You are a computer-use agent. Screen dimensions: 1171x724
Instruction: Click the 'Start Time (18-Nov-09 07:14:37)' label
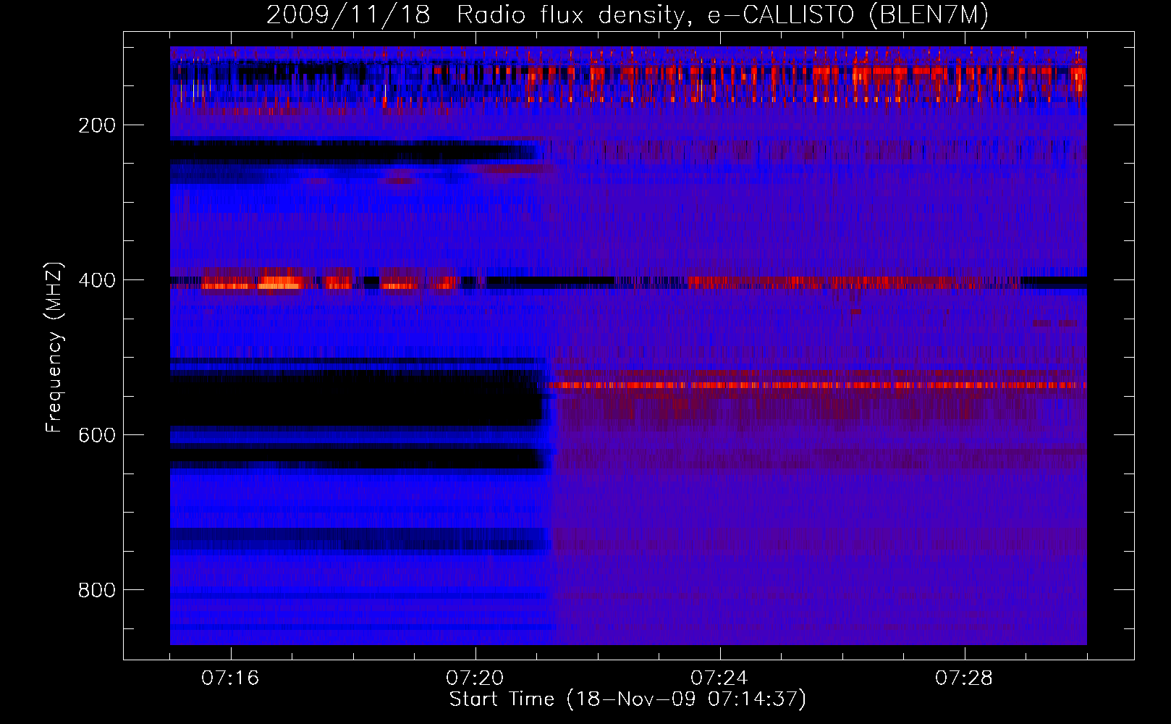tap(628, 699)
